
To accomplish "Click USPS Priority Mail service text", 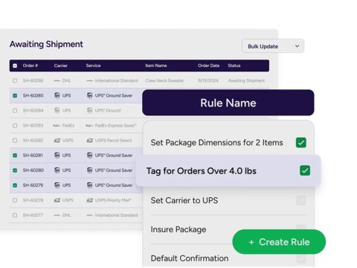I will (x=113, y=200).
